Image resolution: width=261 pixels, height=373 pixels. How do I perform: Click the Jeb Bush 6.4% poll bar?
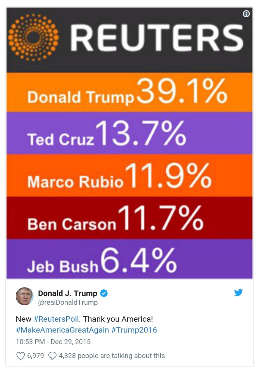click(x=130, y=258)
